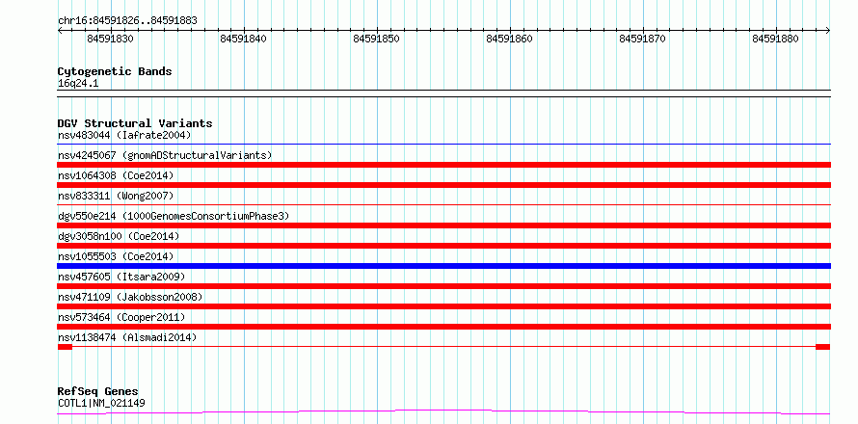Click the red bar under nsv1064308

coord(443,185)
